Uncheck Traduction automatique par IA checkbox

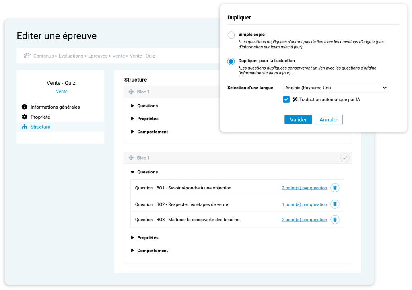pos(286,99)
